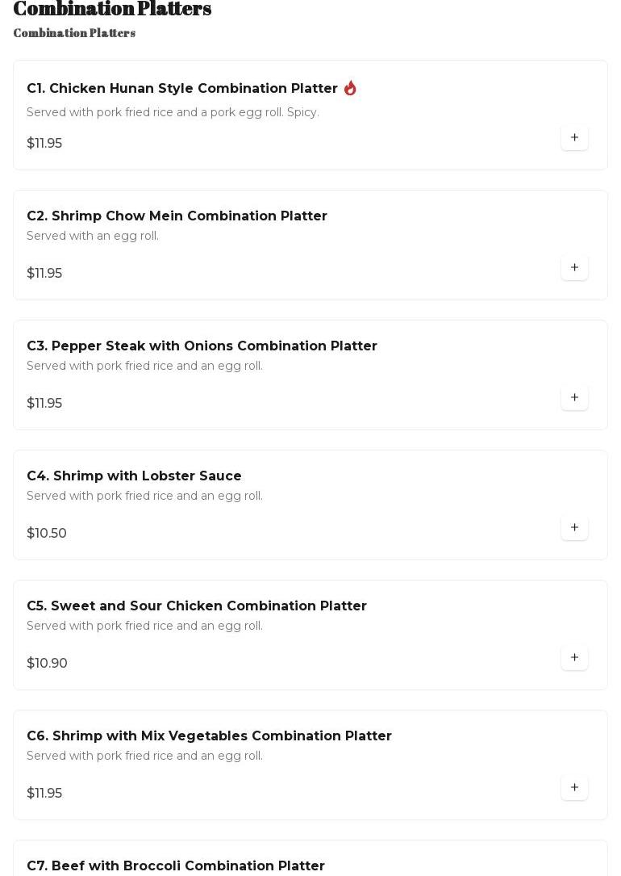Open C6 Shrimp with Mix Vegetables title
The height and width of the screenshot is (876, 621).
(209, 736)
